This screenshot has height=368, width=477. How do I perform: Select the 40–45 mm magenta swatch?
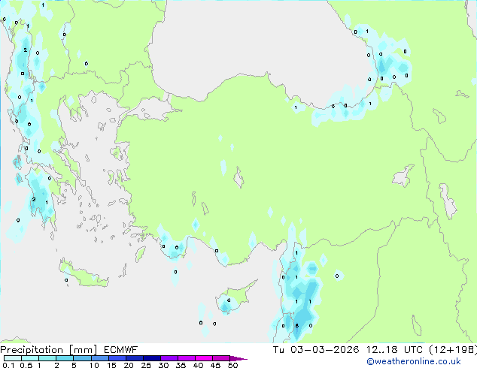[x=204, y=358]
